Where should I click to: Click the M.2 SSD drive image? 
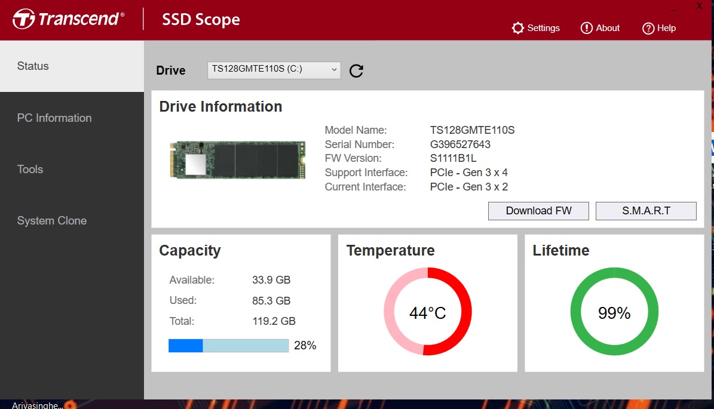pos(237,159)
